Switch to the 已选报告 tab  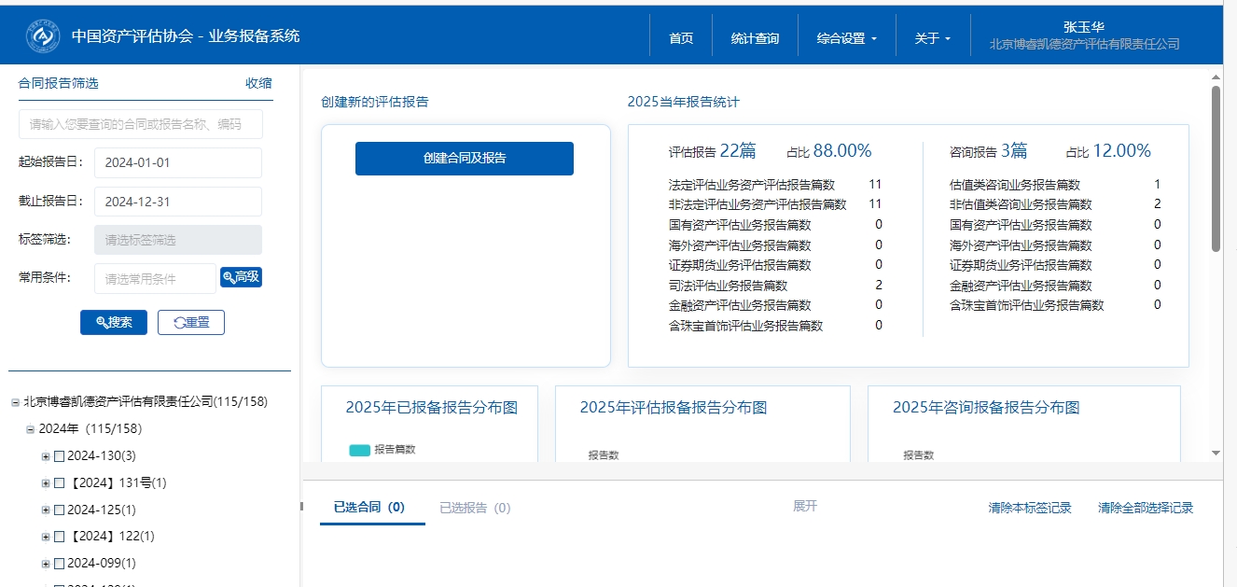coord(475,508)
